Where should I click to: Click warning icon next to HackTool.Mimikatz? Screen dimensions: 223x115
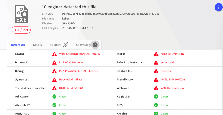156,54
